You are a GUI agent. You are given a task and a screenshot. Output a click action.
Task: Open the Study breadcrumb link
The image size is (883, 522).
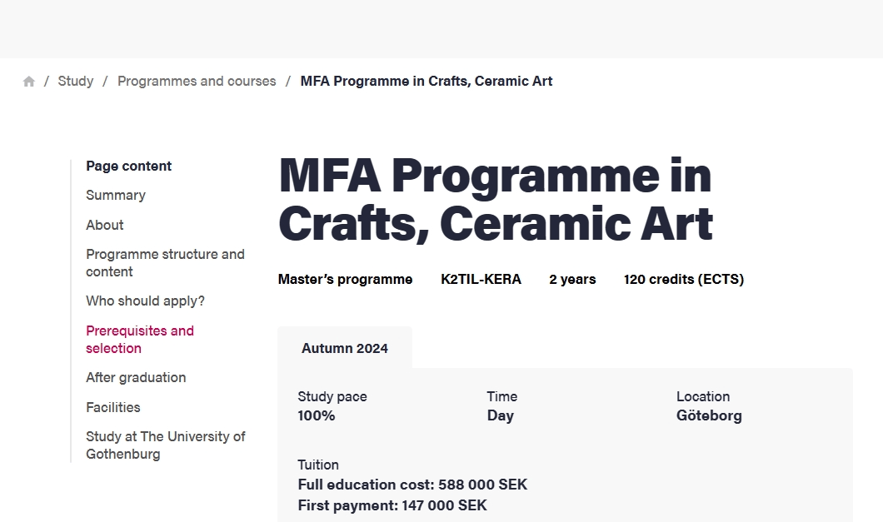pyautogui.click(x=76, y=81)
